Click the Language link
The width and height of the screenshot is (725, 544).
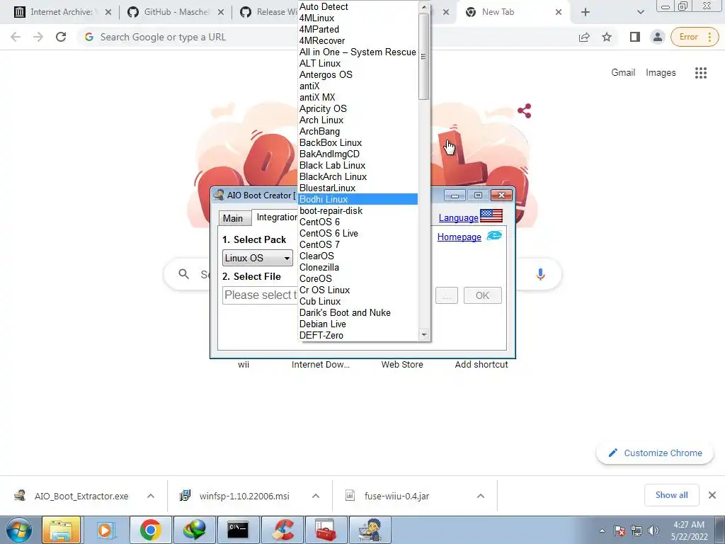[458, 218]
